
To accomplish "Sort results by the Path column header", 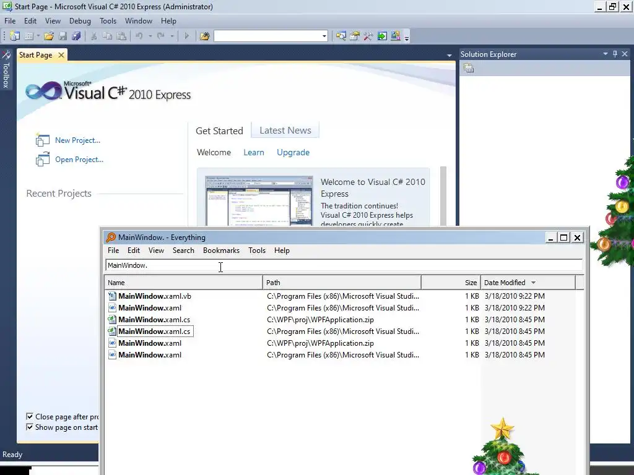I will (x=342, y=283).
